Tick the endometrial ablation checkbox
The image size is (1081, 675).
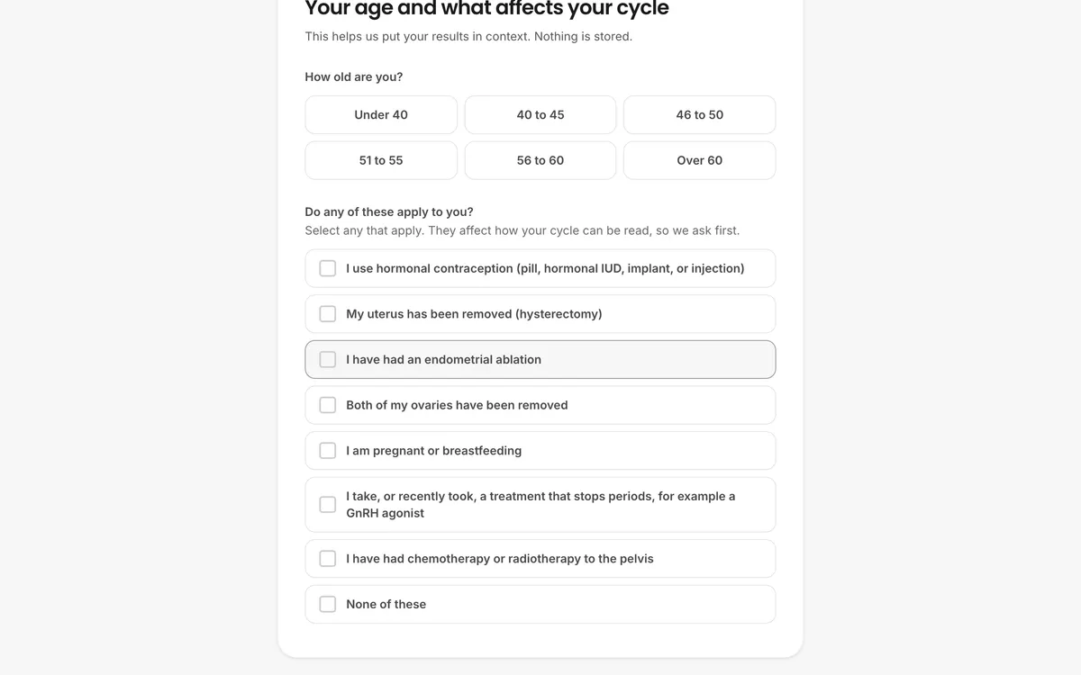click(328, 360)
